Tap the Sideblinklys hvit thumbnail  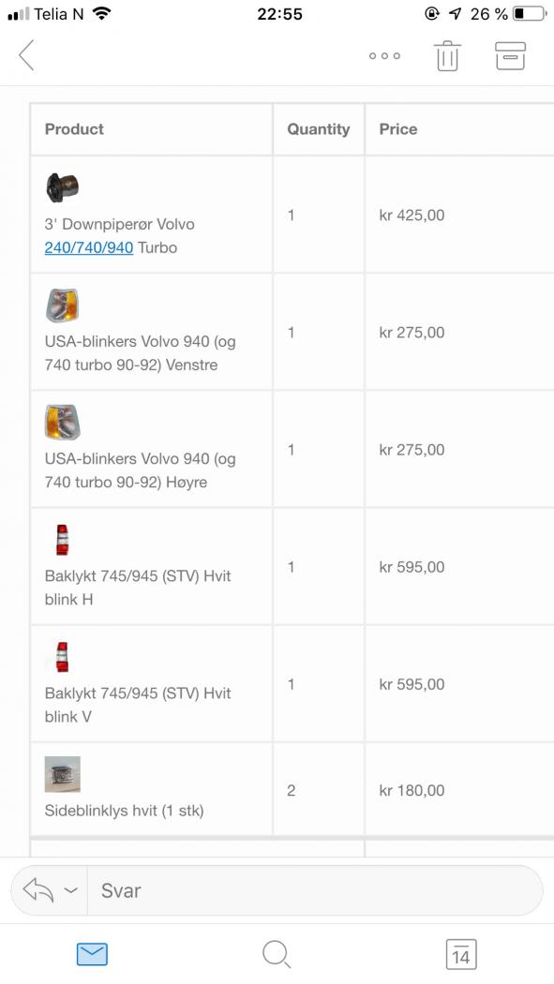coord(62,774)
